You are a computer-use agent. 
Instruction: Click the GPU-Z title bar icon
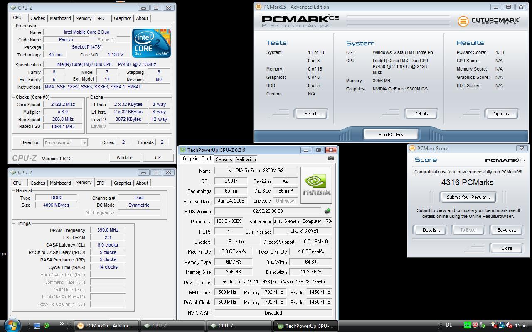[183, 150]
